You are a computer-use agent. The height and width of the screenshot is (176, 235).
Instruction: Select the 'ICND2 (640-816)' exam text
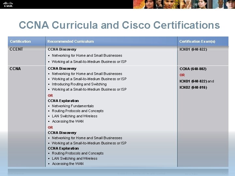point(193,87)
